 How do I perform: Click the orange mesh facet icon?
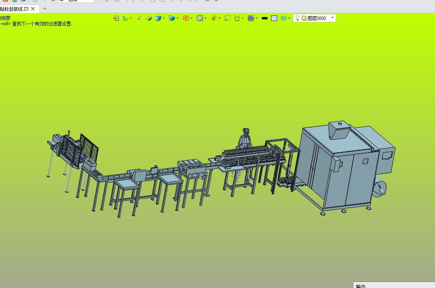[186, 18]
